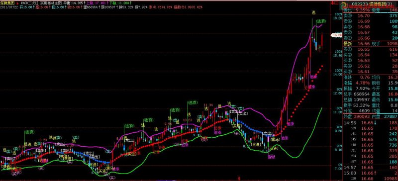
Task: Click the 开15.88 open price in the header
Action: pyautogui.click(x=27, y=7)
